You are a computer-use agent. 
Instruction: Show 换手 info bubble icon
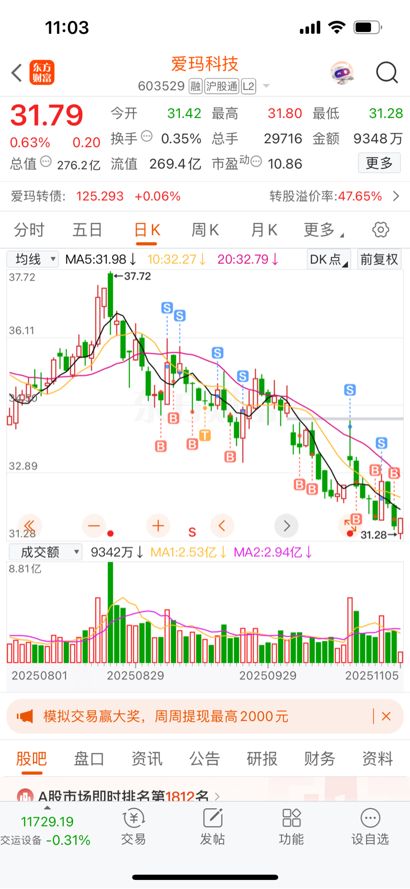point(146,137)
